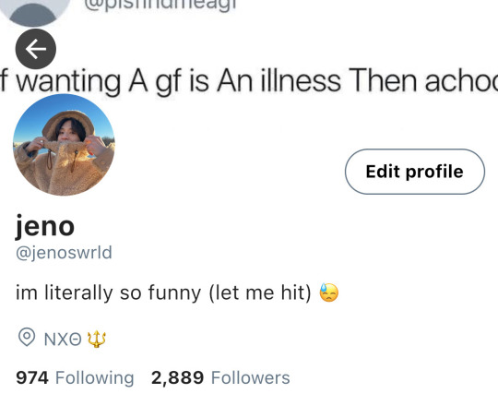The width and height of the screenshot is (498, 394).
Task: Open the 2,889 Followers list
Action: pos(220,377)
